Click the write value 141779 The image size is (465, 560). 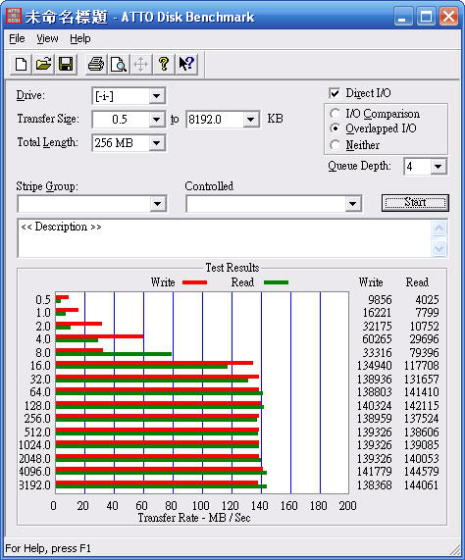(375, 471)
